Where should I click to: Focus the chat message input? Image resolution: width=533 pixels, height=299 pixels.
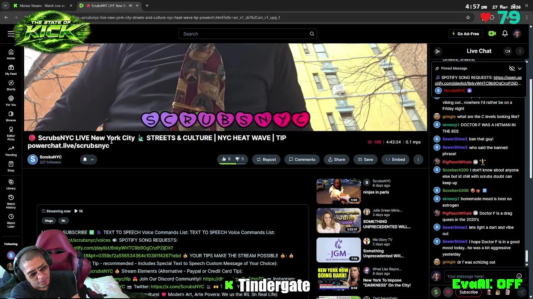point(479,276)
